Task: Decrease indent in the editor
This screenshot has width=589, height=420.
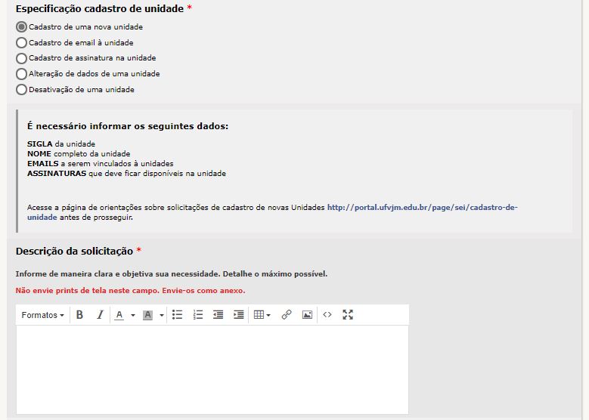Action: click(218, 315)
